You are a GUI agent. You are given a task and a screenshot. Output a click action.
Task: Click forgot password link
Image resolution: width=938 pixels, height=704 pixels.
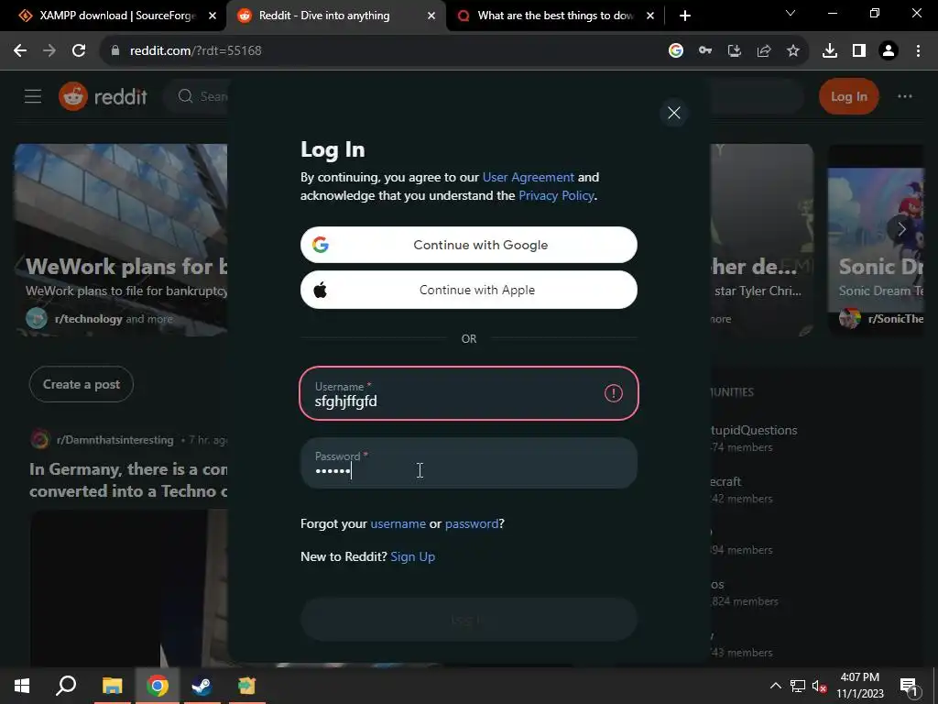(x=472, y=523)
